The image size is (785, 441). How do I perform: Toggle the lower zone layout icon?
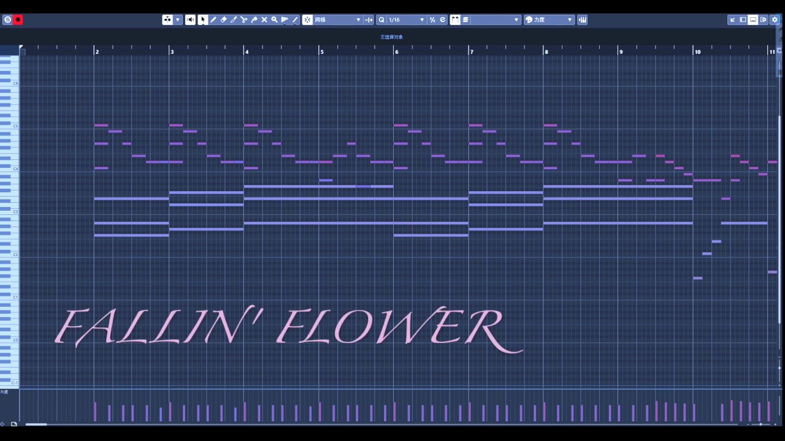click(x=753, y=20)
